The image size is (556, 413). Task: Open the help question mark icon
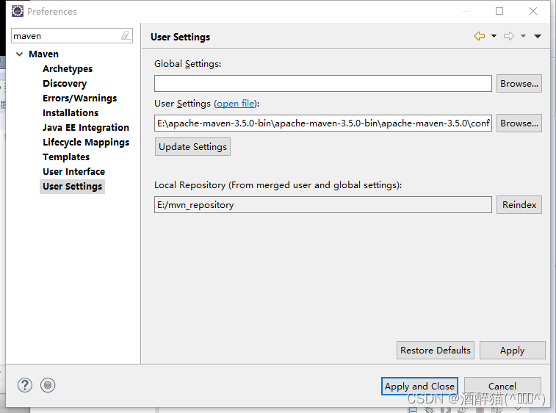pos(25,385)
